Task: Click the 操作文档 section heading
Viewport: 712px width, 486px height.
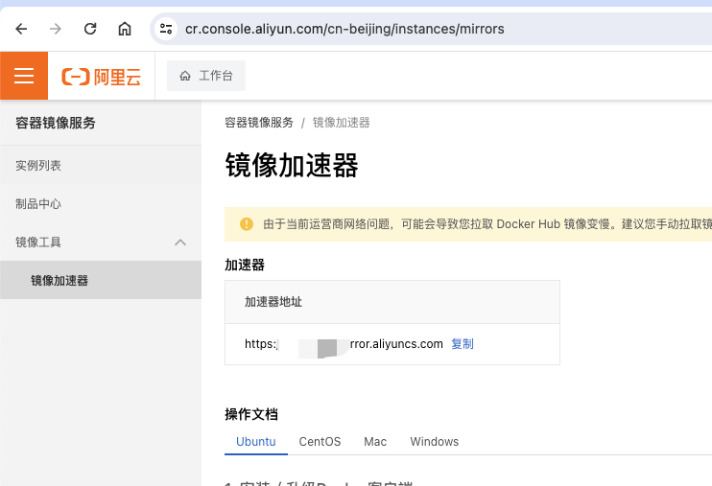Action: click(x=251, y=414)
